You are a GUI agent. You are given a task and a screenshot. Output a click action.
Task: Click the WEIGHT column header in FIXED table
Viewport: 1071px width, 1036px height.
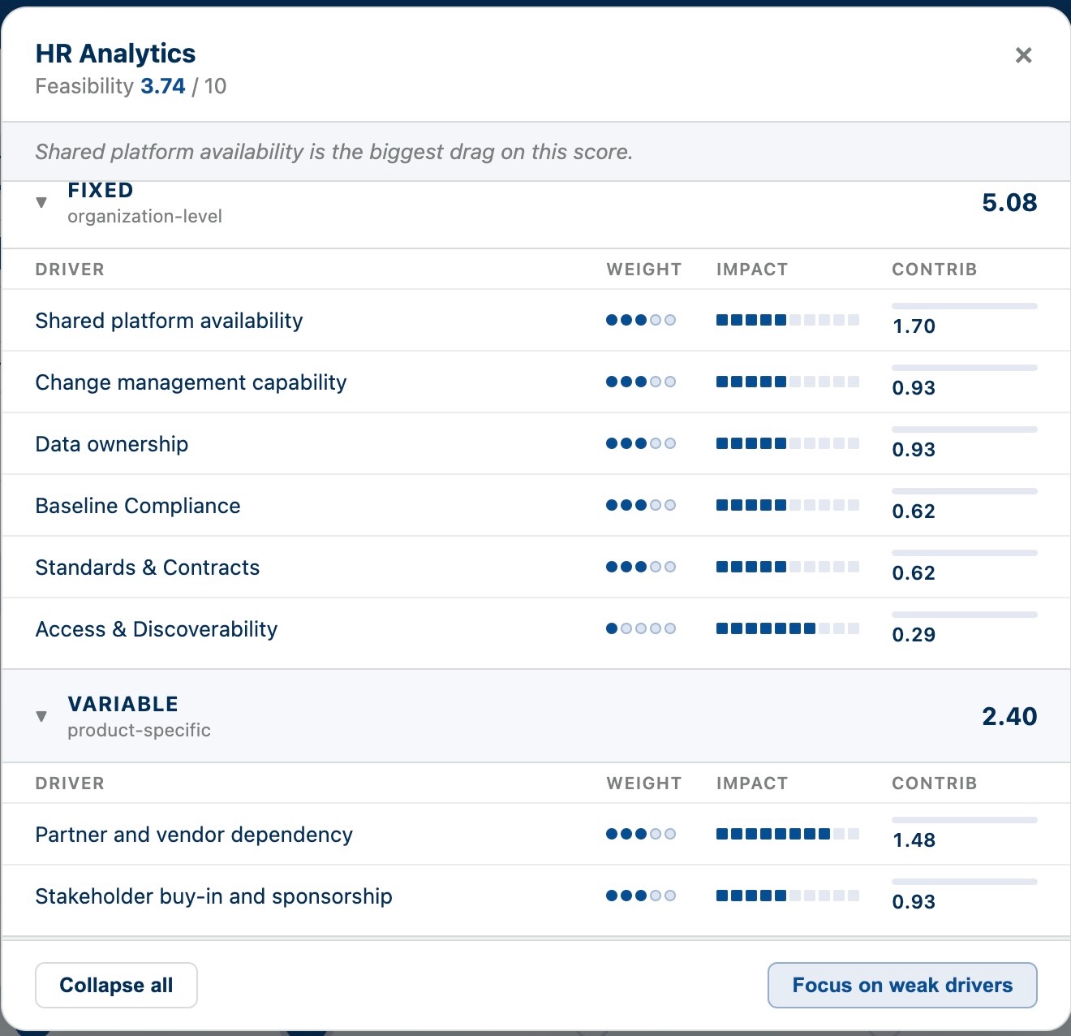tap(644, 270)
